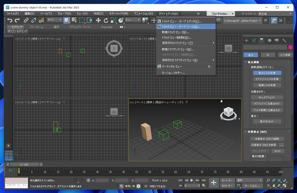This screenshot has height=193, width=297.
Task: Click the Maximize Viewport Toggle icon
Action: 284,186
